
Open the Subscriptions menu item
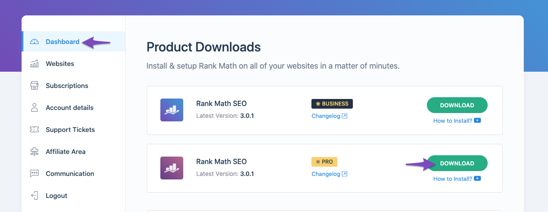pyautogui.click(x=67, y=86)
